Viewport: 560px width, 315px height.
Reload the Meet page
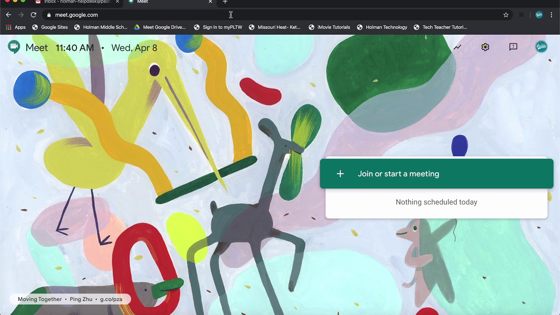(x=33, y=15)
